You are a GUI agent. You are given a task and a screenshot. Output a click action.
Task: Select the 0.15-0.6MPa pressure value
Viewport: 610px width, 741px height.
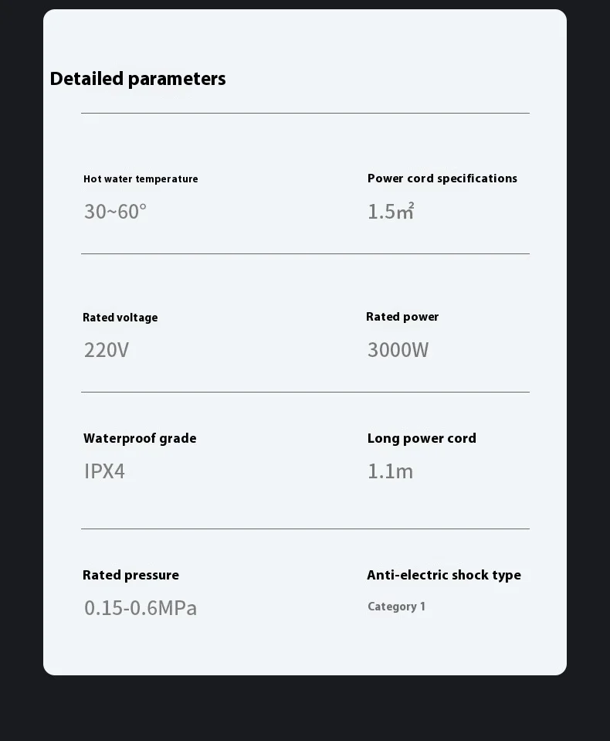click(141, 608)
